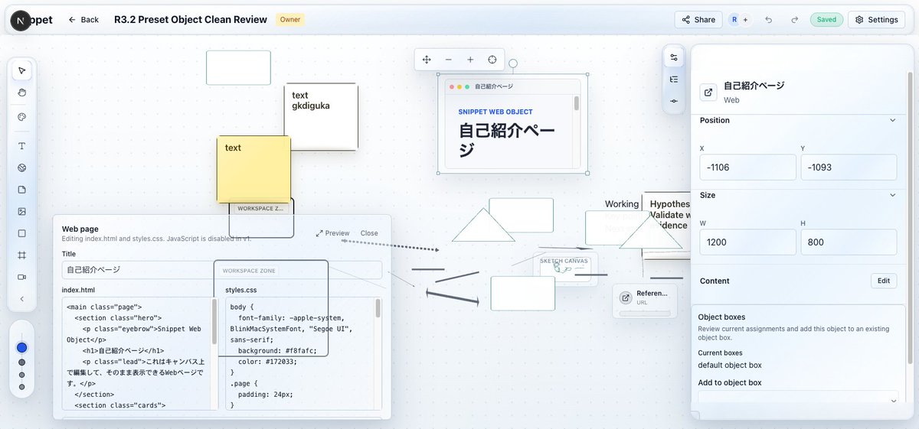
Task: Click the recenter target icon
Action: (x=492, y=60)
